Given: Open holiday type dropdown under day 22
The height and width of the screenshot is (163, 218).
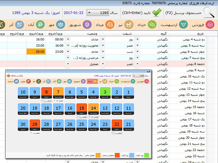Looking at the screenshot, I should pyautogui.click(x=117, y=133).
